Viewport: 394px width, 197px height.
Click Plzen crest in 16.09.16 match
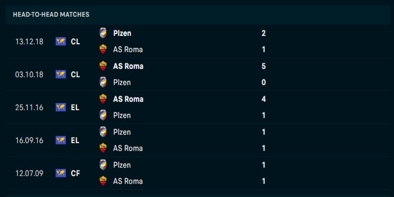point(103,132)
